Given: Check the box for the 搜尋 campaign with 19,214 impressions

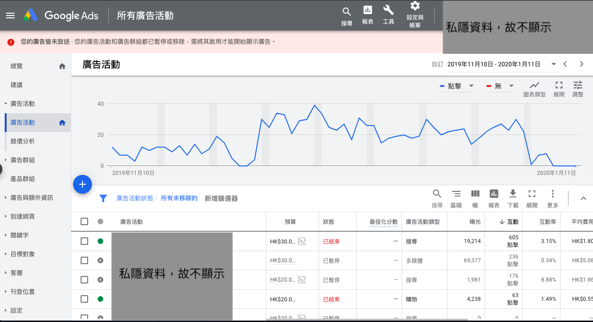Looking at the screenshot, I should coord(84,241).
